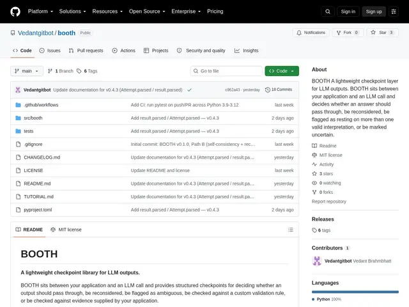
Task: Expand the Solutions menu
Action: (72, 12)
